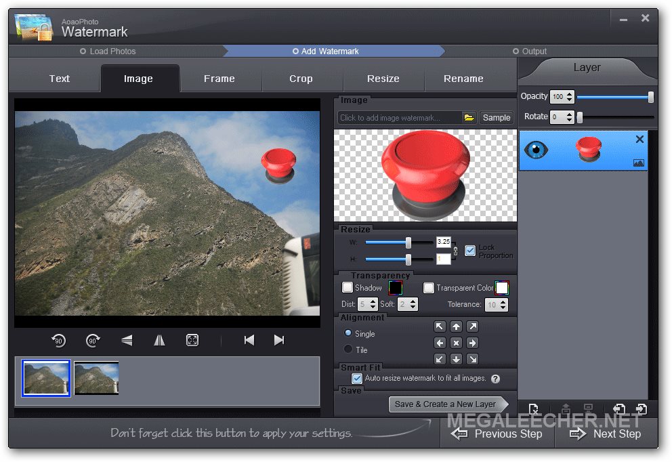Viewport: 672px width, 462px height.
Task: Click the delete layer icon below Layer list
Action: tap(534, 409)
